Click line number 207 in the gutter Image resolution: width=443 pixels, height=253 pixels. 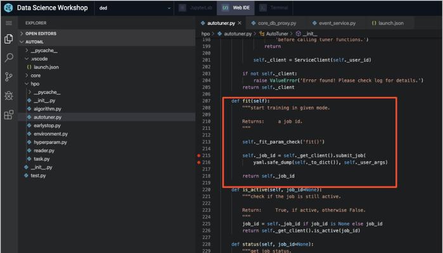pos(206,101)
